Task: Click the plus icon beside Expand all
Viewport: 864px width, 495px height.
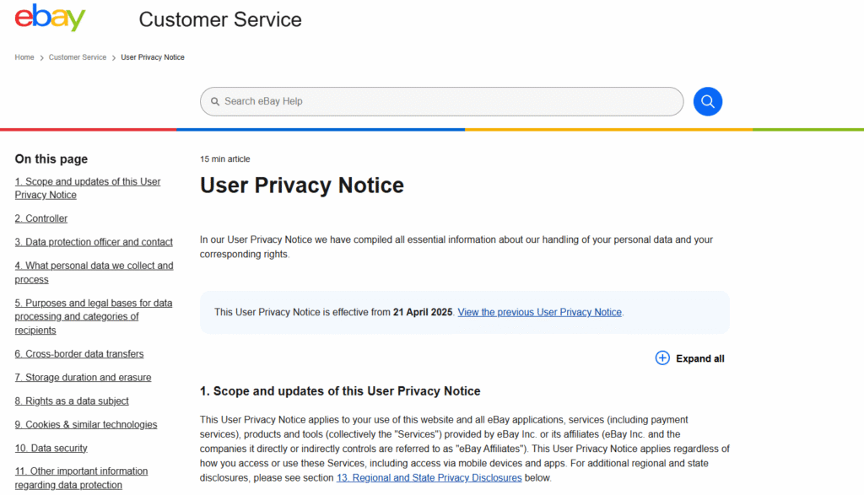Action: (x=662, y=358)
